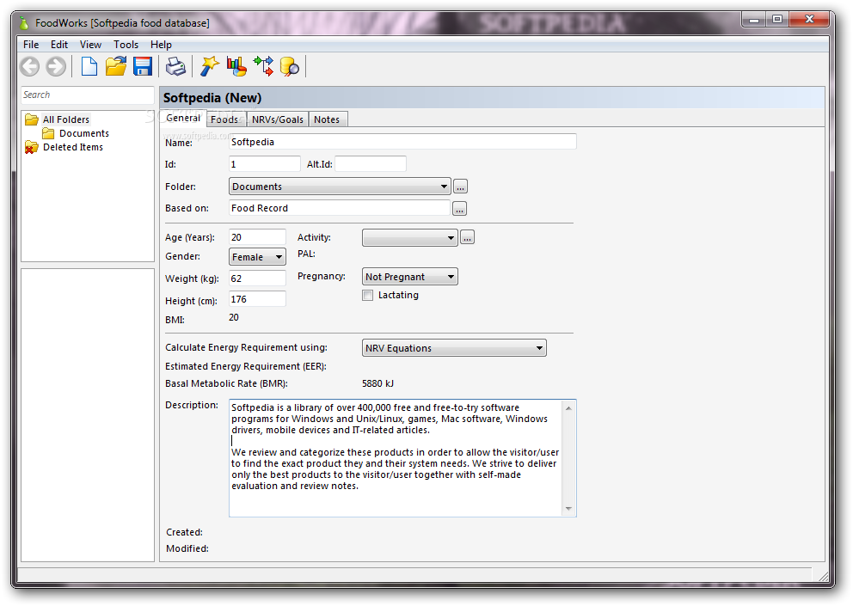Switch to the NRVs/Goals tab
The width and height of the screenshot is (853, 606).
[278, 119]
